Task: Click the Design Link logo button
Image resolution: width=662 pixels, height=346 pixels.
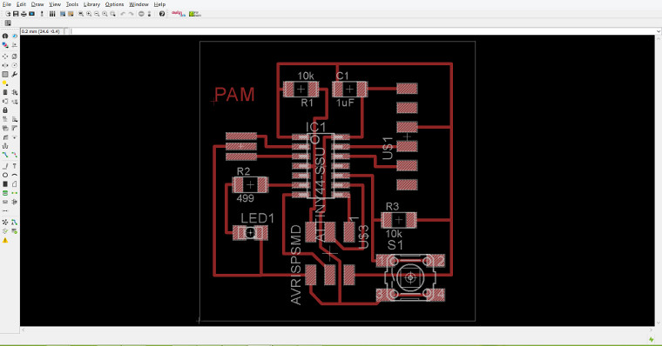Action: click(x=179, y=14)
